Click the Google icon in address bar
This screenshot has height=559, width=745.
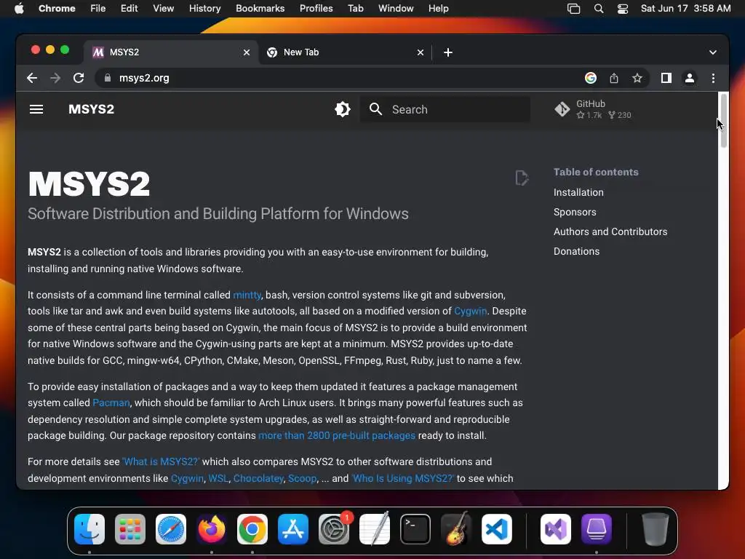point(591,78)
